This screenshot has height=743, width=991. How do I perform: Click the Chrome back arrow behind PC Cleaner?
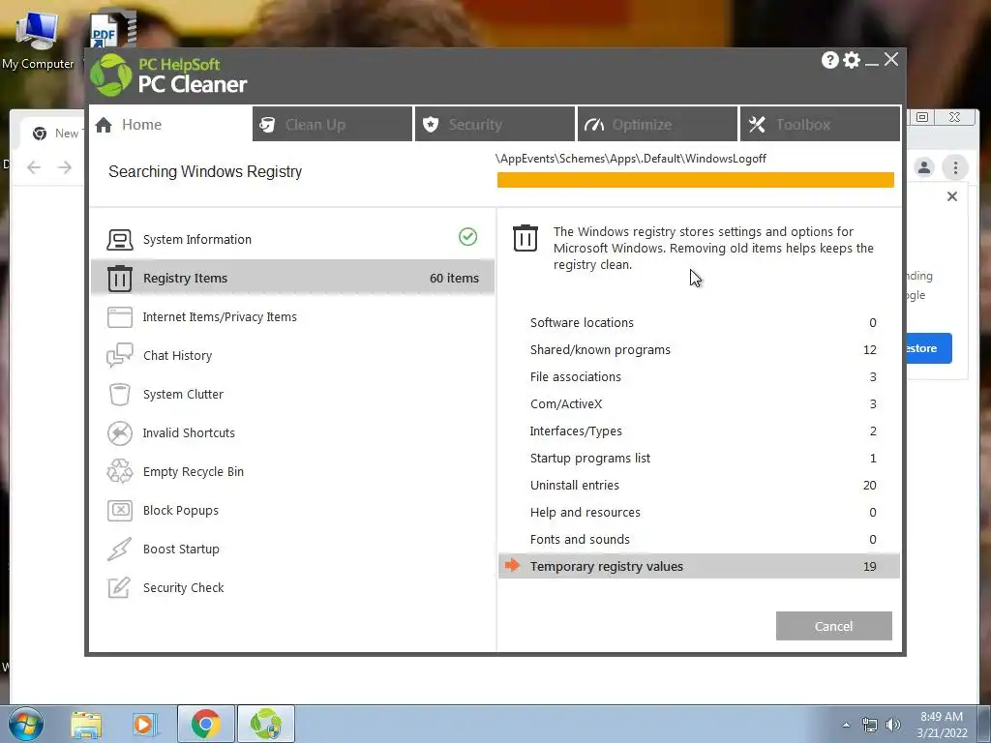pos(34,167)
